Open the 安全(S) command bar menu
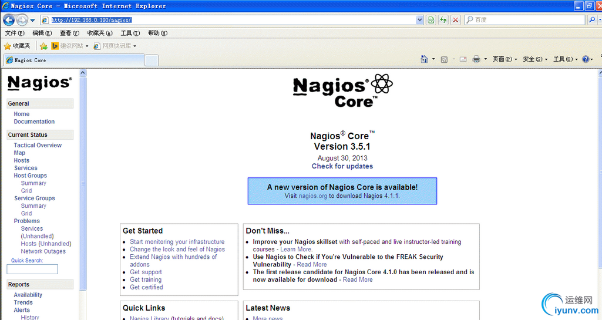 [x=535, y=59]
